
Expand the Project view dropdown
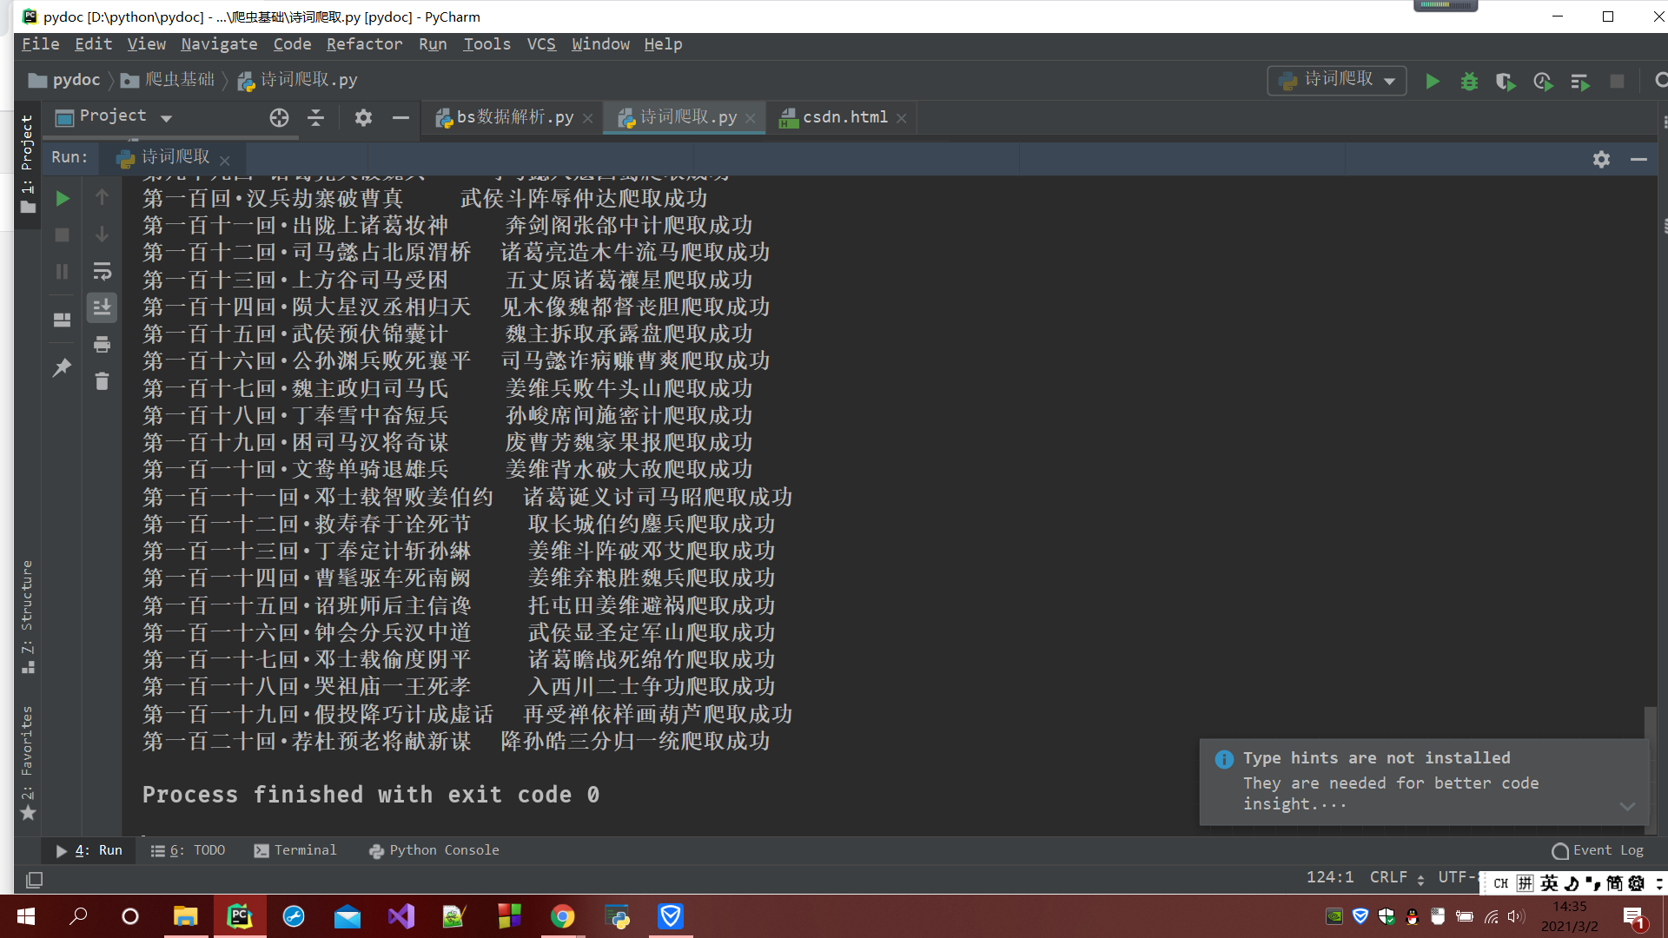(166, 118)
